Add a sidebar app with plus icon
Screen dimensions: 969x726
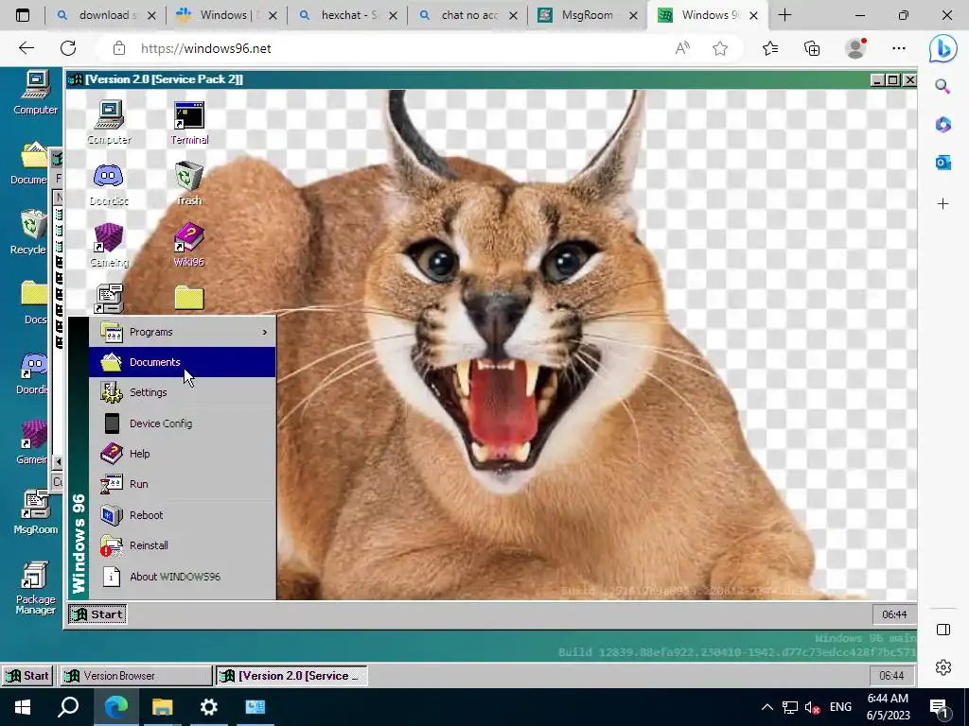(x=943, y=204)
